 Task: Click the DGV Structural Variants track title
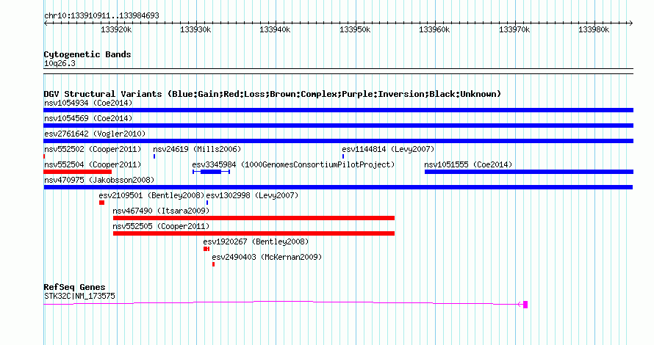[x=272, y=94]
